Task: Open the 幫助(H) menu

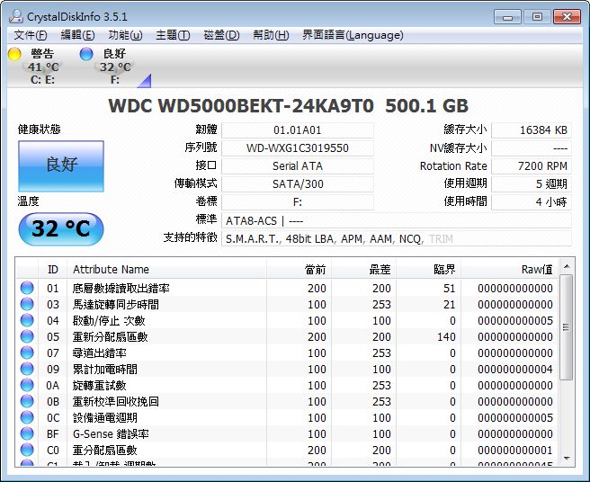Action: tap(271, 35)
